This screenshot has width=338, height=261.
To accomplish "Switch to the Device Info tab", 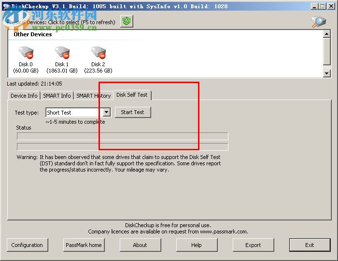I will (24, 96).
